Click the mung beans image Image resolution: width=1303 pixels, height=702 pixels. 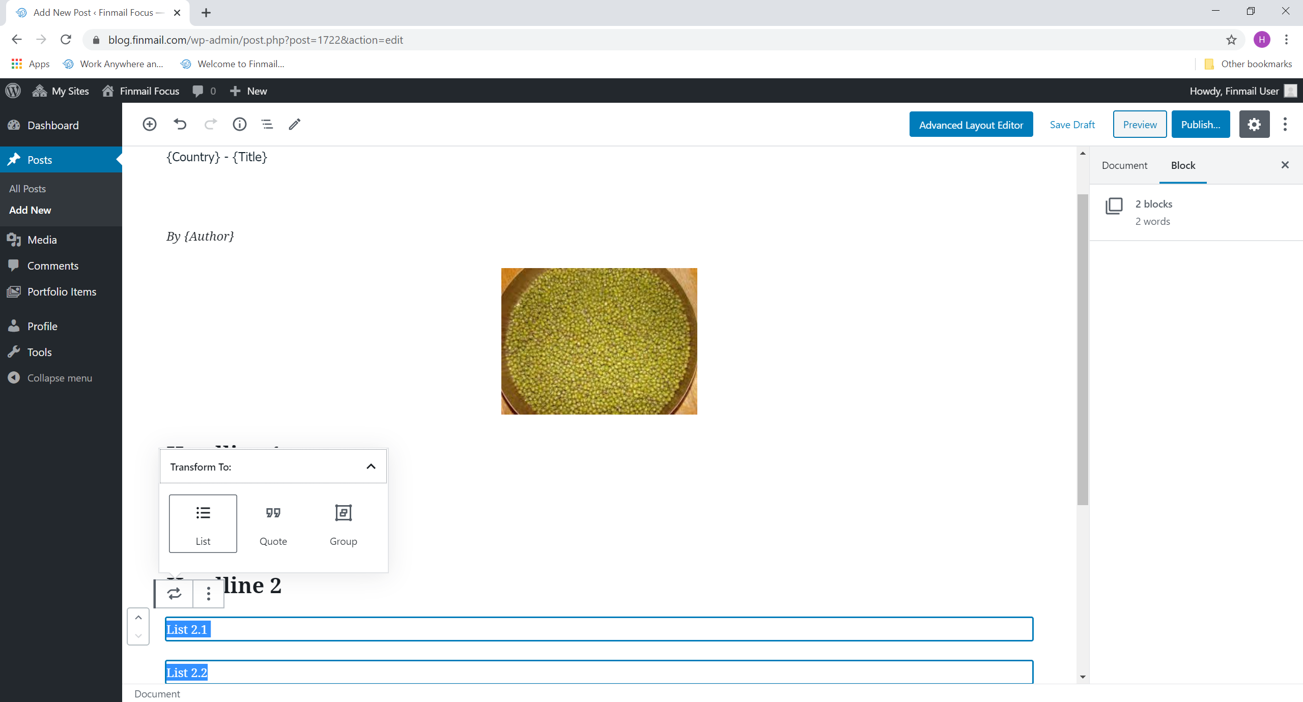click(599, 341)
